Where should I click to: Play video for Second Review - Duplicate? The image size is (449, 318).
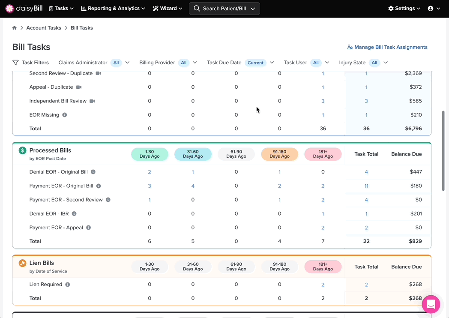99,73
